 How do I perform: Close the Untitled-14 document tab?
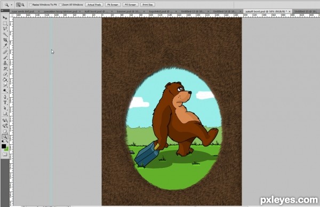click(240, 11)
